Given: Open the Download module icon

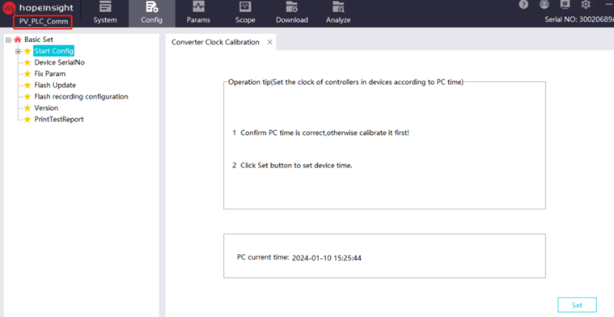Looking at the screenshot, I should pos(292,6).
